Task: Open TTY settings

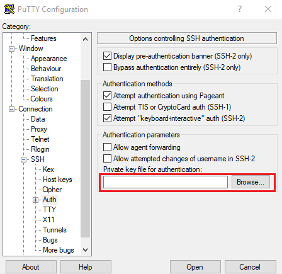Action: (x=49, y=210)
